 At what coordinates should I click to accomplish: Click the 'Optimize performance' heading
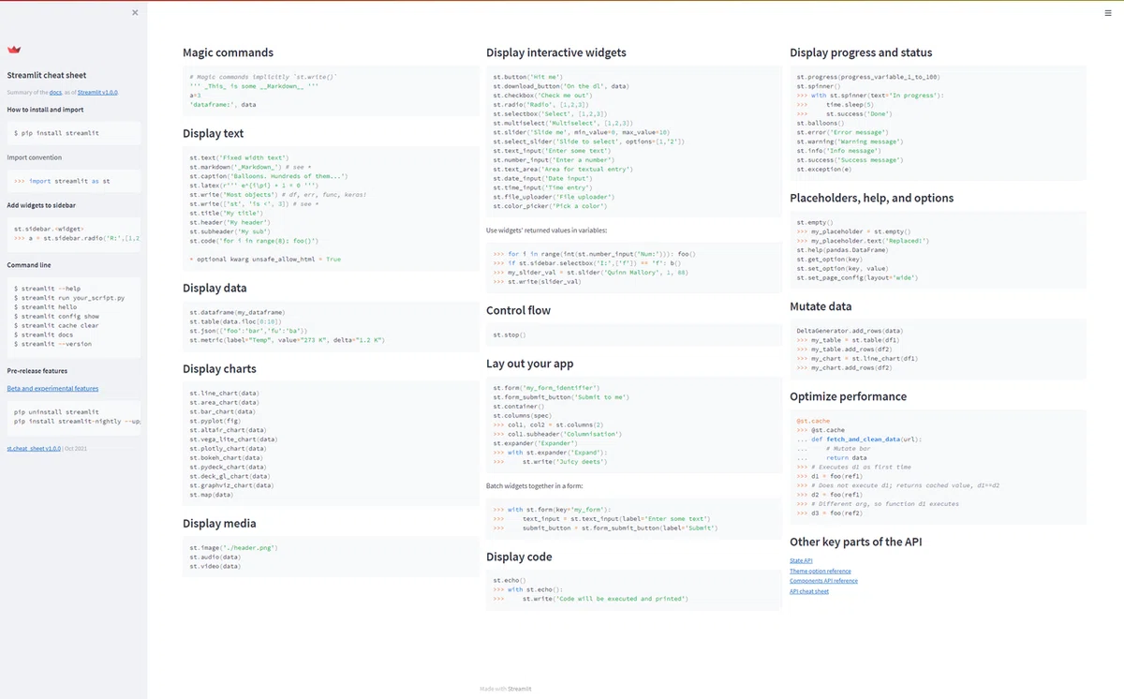click(x=849, y=396)
